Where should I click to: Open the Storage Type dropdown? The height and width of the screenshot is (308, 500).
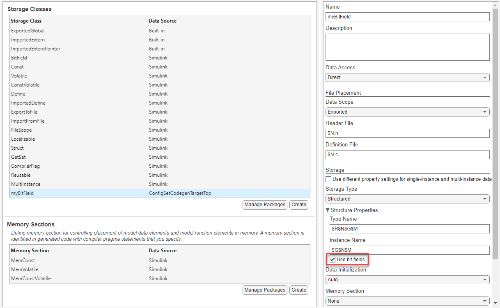(407, 199)
